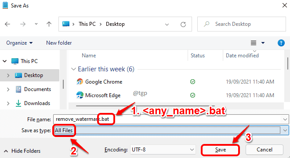
Task: Open the view options dropdown arrow
Action: coord(263,43)
